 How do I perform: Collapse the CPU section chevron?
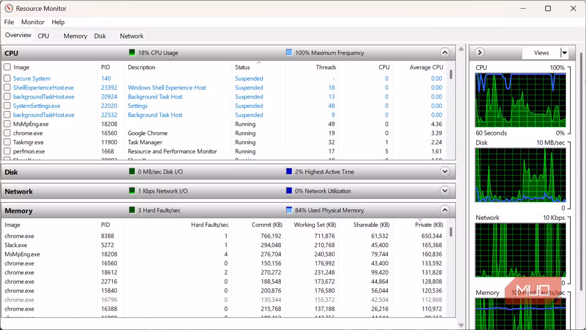(445, 52)
